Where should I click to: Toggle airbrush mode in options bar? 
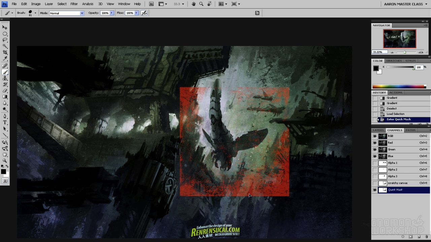coord(144,13)
